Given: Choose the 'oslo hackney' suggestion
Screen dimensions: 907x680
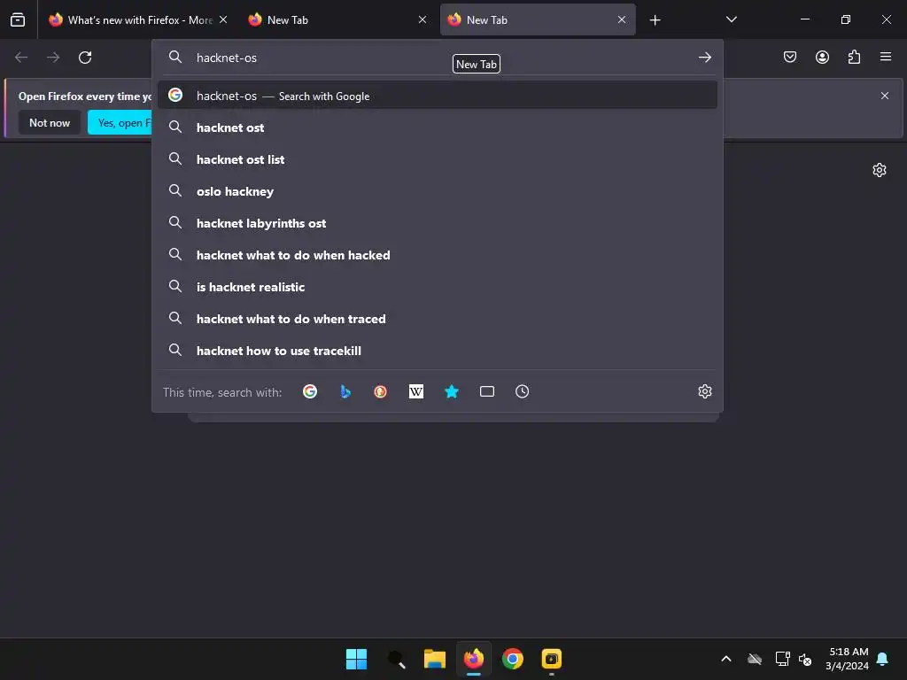Looking at the screenshot, I should pos(438,191).
